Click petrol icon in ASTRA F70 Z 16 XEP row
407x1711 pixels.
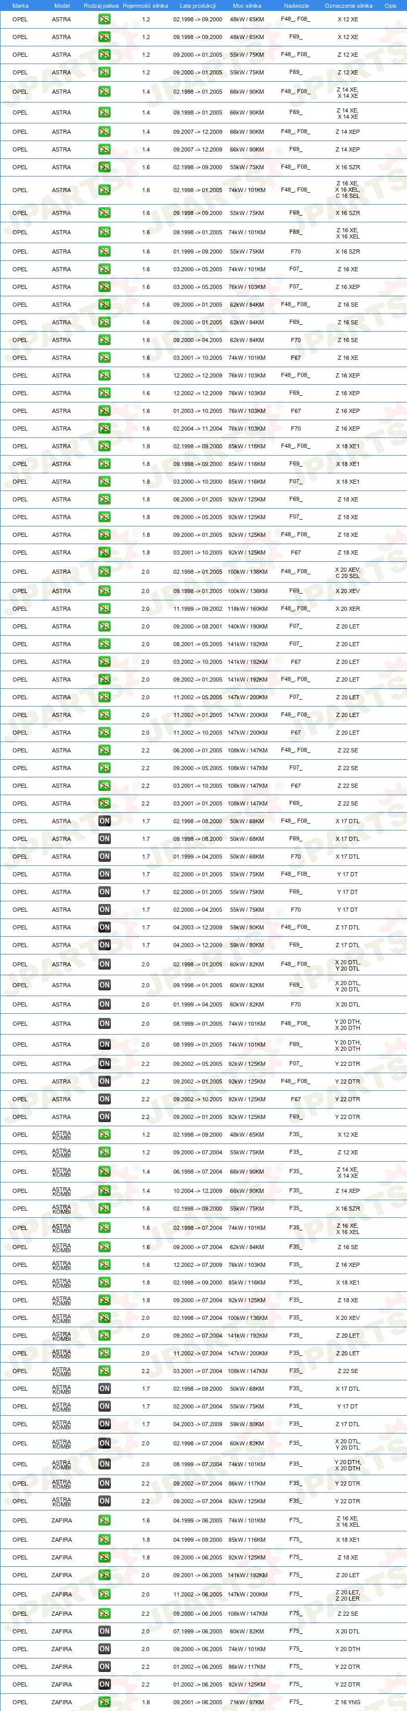[x=104, y=429]
